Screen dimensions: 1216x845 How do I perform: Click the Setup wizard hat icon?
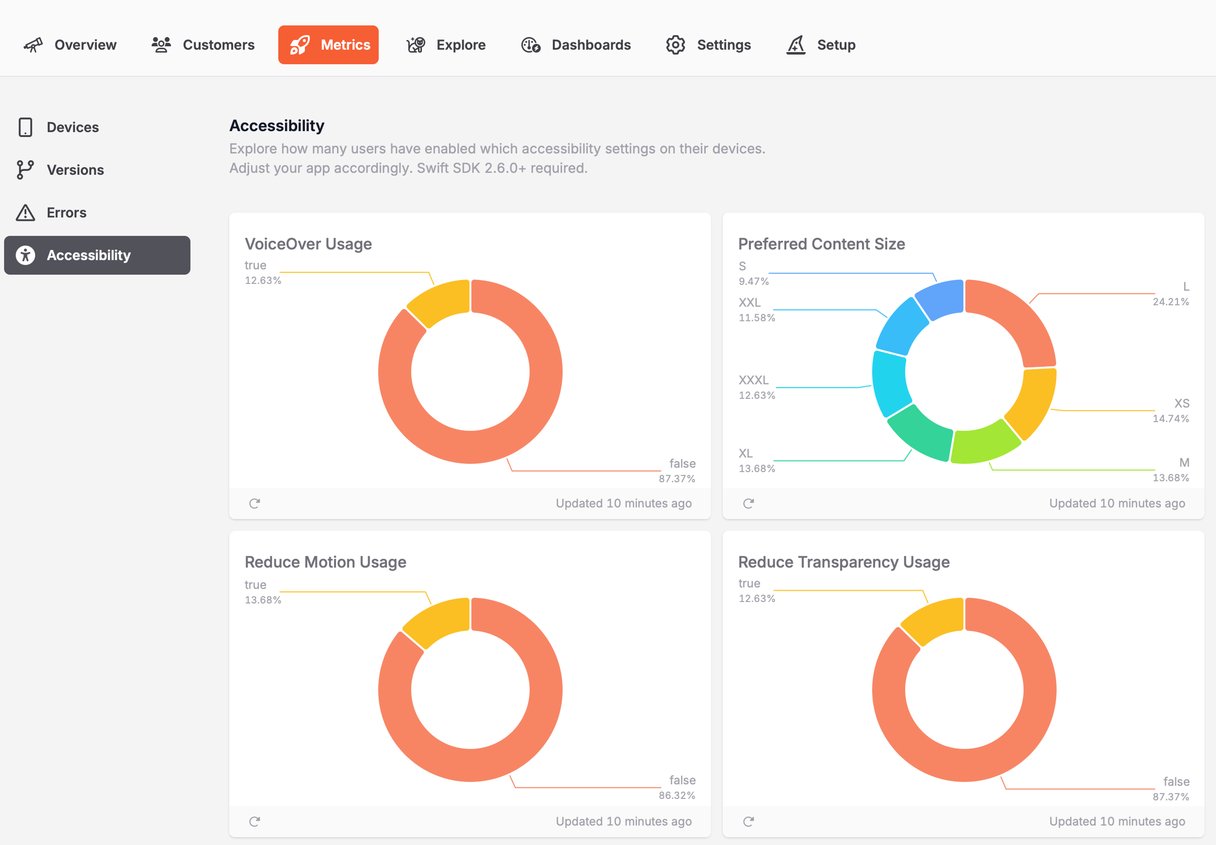click(x=796, y=45)
